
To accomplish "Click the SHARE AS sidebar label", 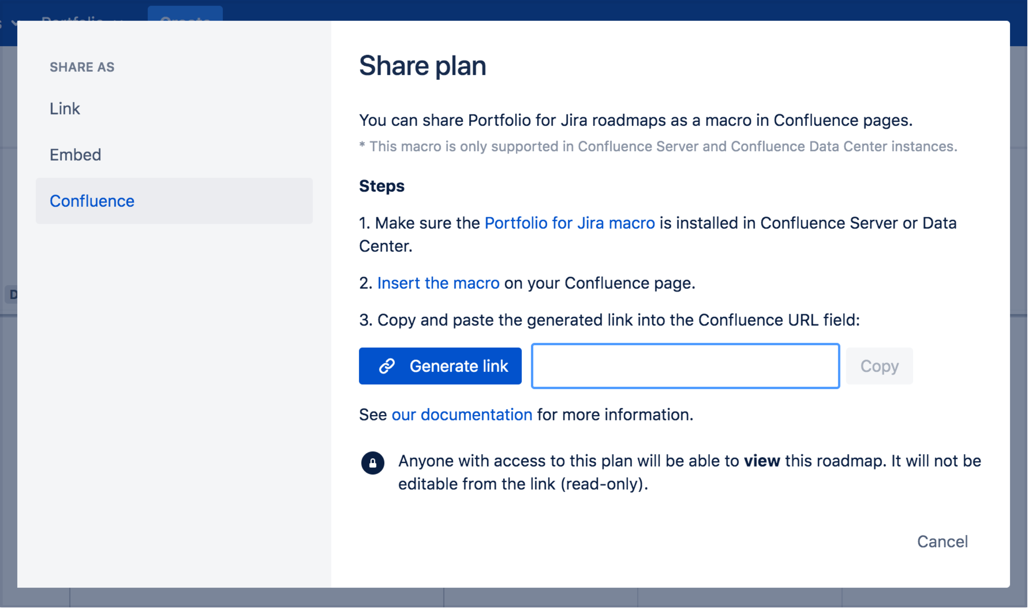I will pyautogui.click(x=82, y=67).
